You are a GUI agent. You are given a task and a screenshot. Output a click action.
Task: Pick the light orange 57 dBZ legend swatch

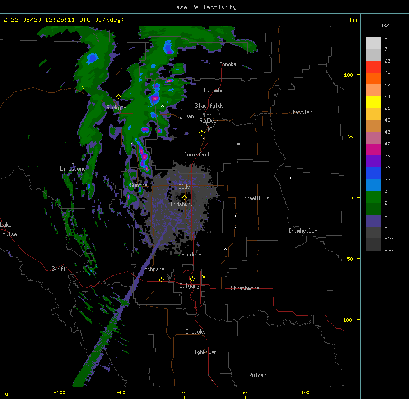[373, 91]
